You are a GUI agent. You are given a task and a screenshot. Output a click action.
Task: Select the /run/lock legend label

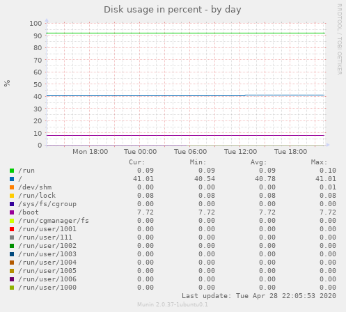[x=37, y=196]
